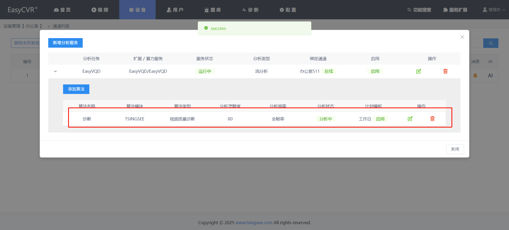The width and height of the screenshot is (509, 230).
Task: Click the 办公室511 bound channel text
Action: coord(310,71)
